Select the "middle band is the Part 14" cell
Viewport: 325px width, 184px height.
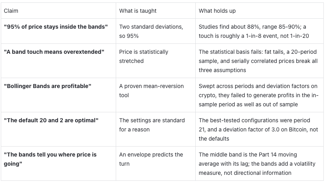(257, 164)
